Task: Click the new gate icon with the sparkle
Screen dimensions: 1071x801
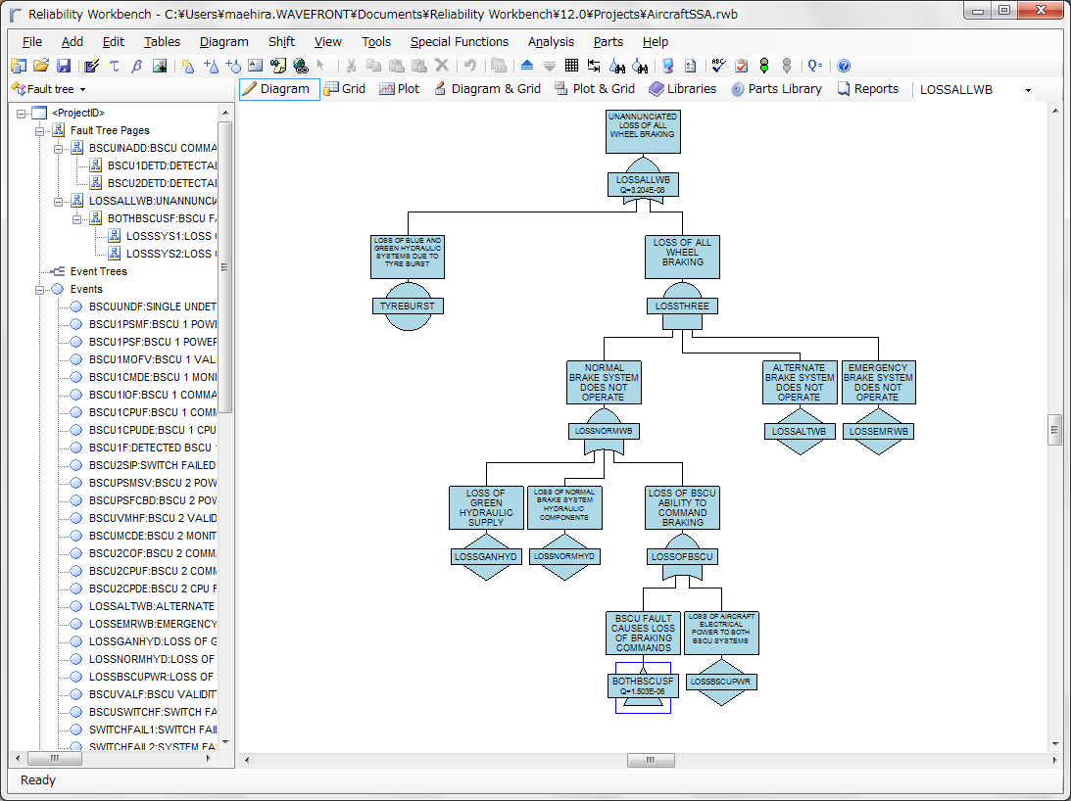Action: 188,66
